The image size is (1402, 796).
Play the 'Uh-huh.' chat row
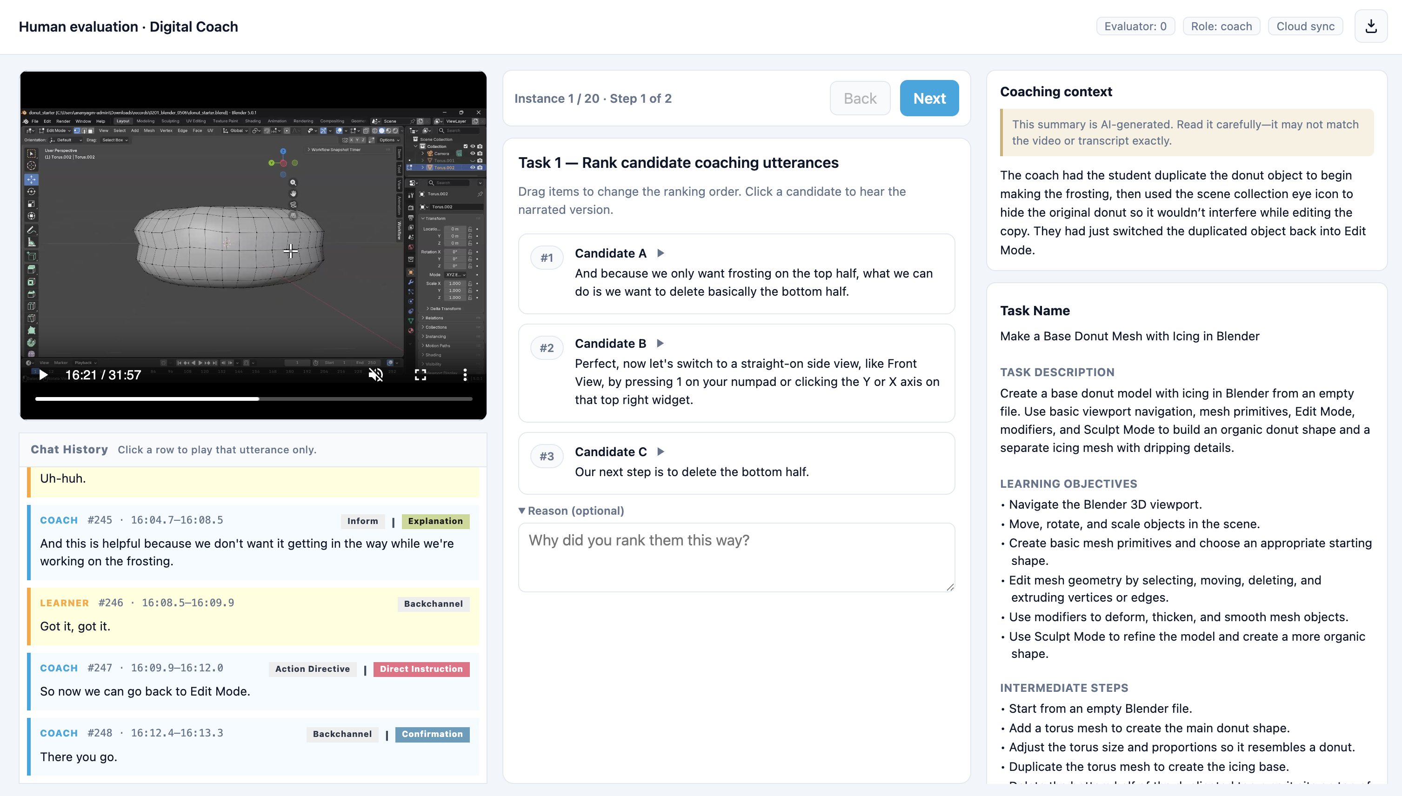tap(253, 482)
